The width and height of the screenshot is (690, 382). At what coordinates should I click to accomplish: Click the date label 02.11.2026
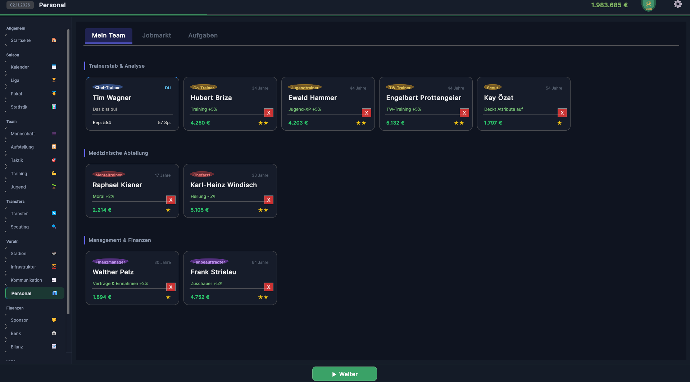point(20,5)
